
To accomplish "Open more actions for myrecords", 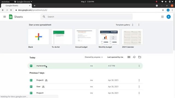I will [139, 66].
